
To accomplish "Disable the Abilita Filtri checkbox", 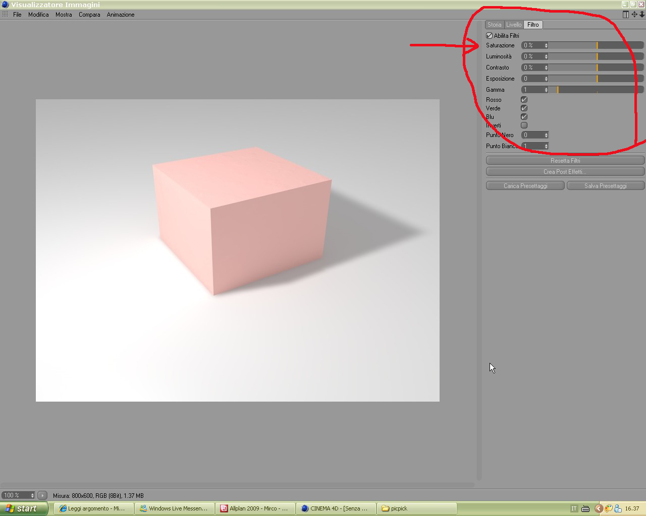I will [x=489, y=36].
